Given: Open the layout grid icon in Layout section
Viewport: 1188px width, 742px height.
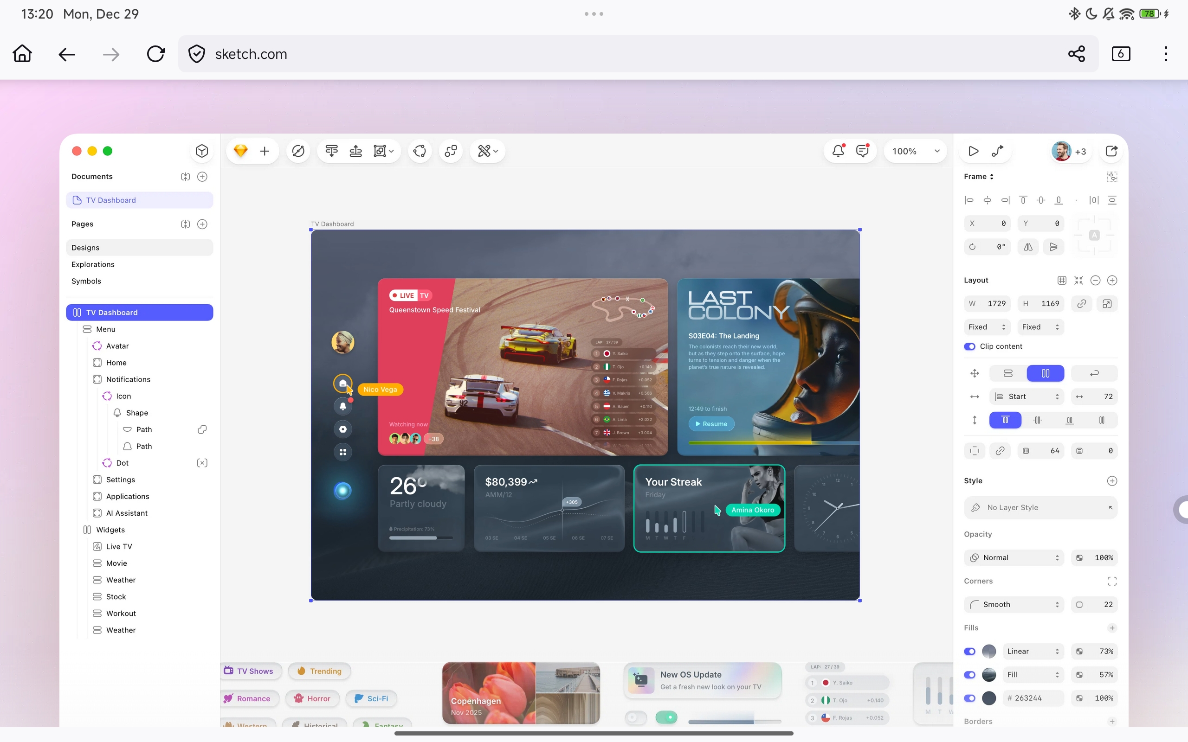Looking at the screenshot, I should (x=1061, y=280).
